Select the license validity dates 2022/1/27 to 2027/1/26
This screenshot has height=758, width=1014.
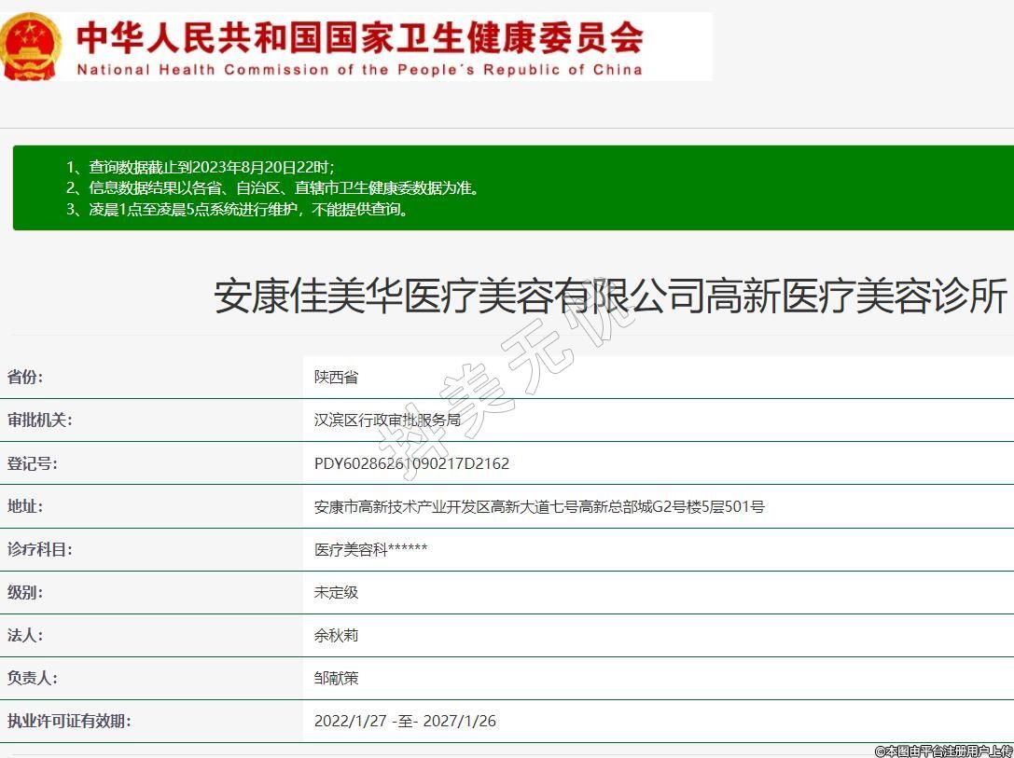coord(405,721)
